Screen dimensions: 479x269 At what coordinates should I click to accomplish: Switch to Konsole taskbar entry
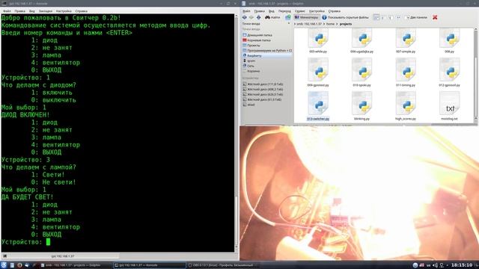[149, 265]
